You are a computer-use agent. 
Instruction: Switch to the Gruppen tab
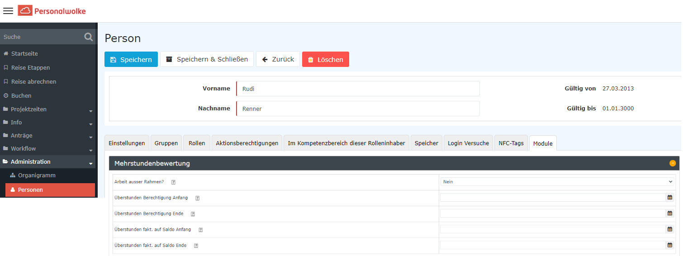point(166,143)
